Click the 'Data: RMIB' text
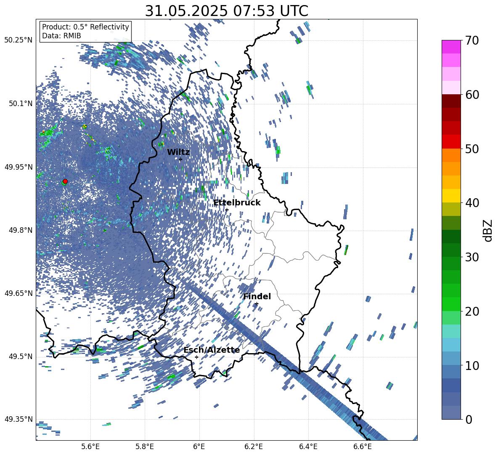 click(x=61, y=36)
